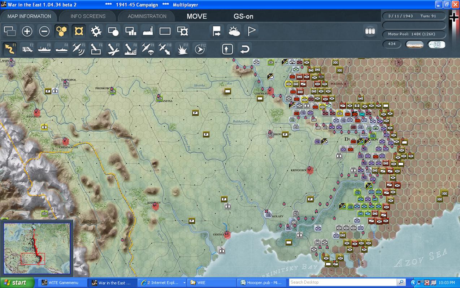Select the F4 amphibious transport mode icon
Screen dimensions: 460x288
(x=61, y=49)
